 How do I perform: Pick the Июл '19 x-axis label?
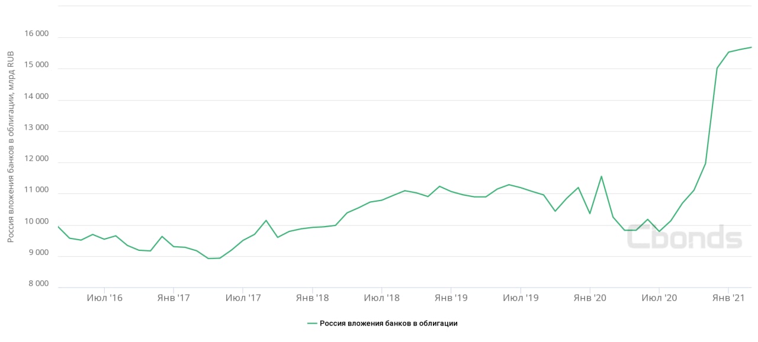(x=521, y=298)
